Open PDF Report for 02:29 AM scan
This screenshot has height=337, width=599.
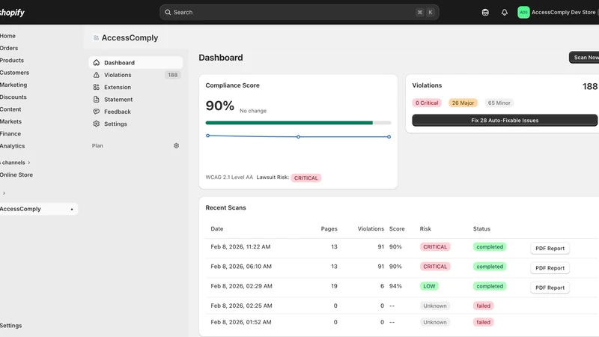[550, 288]
